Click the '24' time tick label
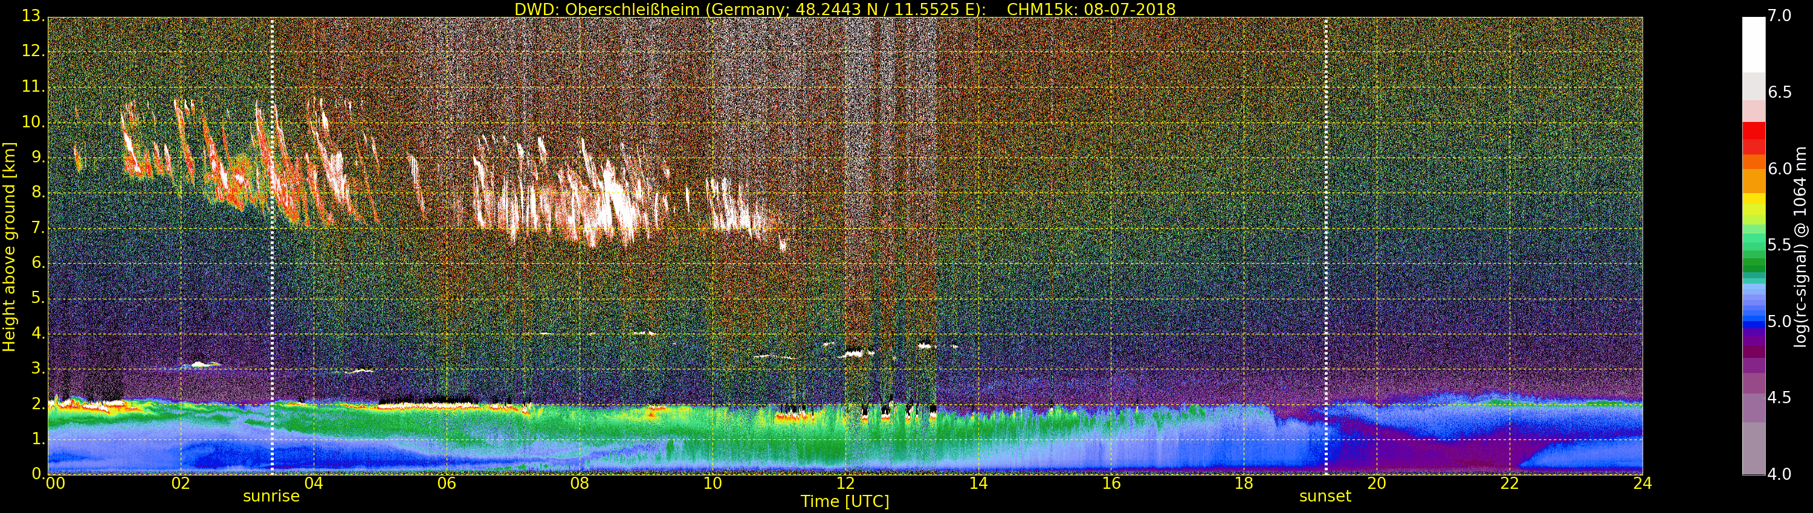The height and width of the screenshot is (513, 1813). [x=1643, y=483]
